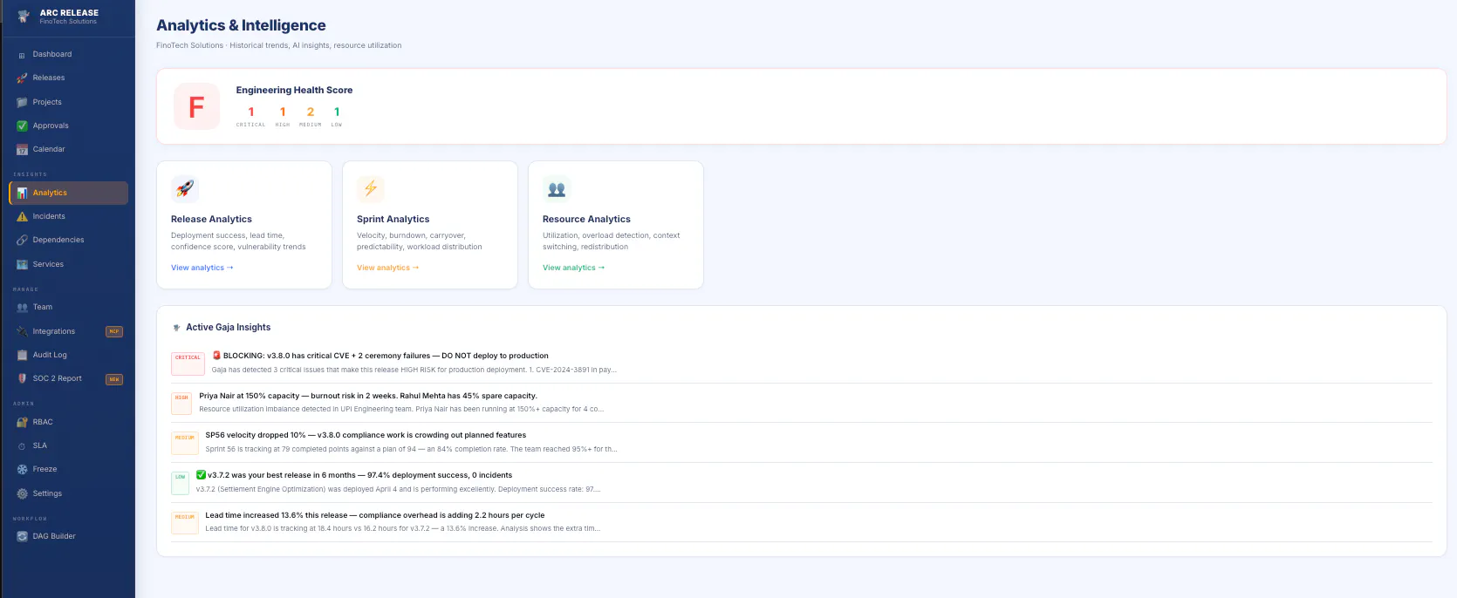Click the Release Analytics rocket card icon

click(x=185, y=188)
